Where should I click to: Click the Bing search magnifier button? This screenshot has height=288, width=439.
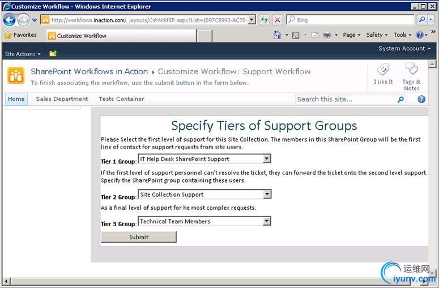coord(422,20)
